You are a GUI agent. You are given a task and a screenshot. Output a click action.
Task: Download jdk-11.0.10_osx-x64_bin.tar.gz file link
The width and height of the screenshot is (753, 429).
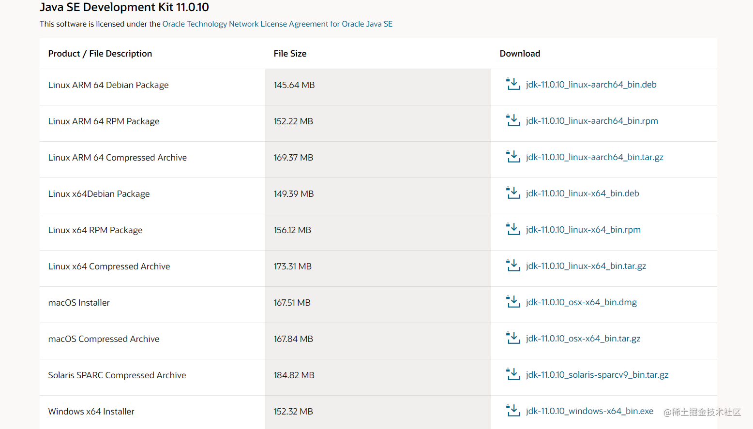click(x=583, y=339)
